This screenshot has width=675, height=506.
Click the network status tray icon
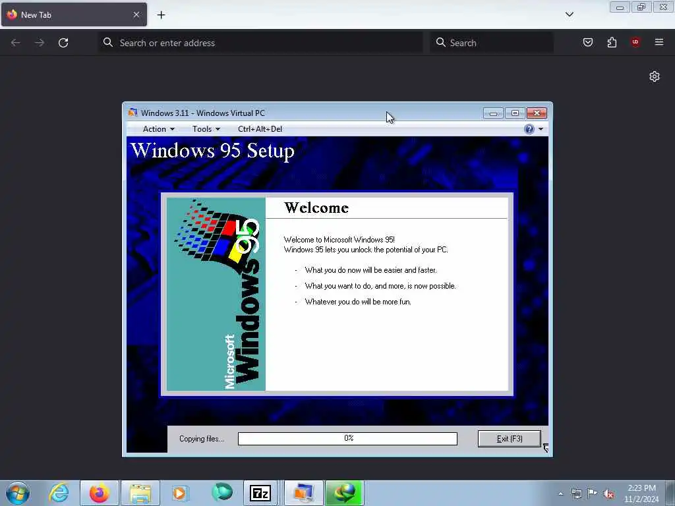point(576,493)
